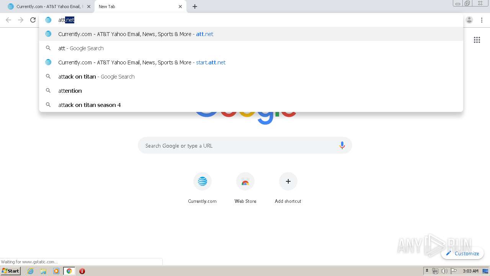Screen dimensions: 490x276
Task: Choose the start.att.net suggestion
Action: pyautogui.click(x=251, y=62)
